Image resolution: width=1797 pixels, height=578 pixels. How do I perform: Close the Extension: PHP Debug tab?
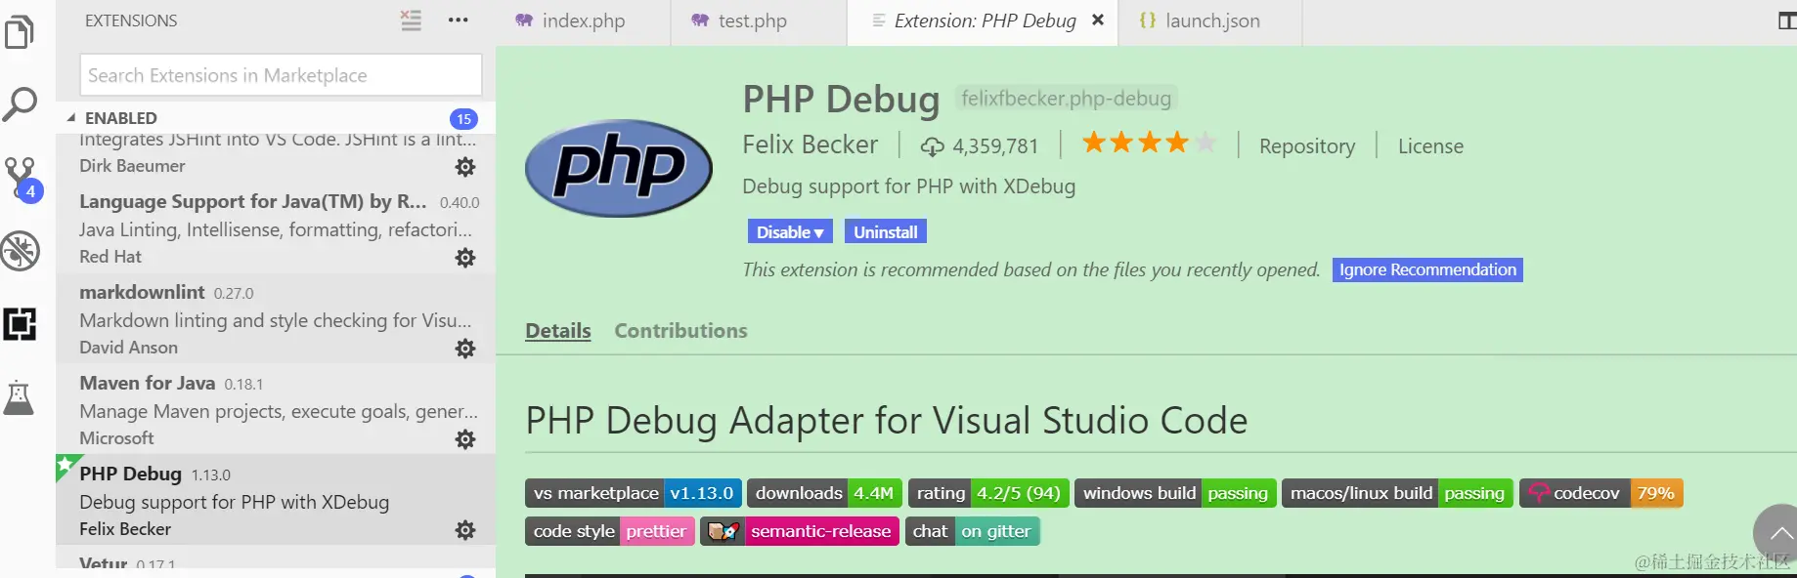[1098, 20]
